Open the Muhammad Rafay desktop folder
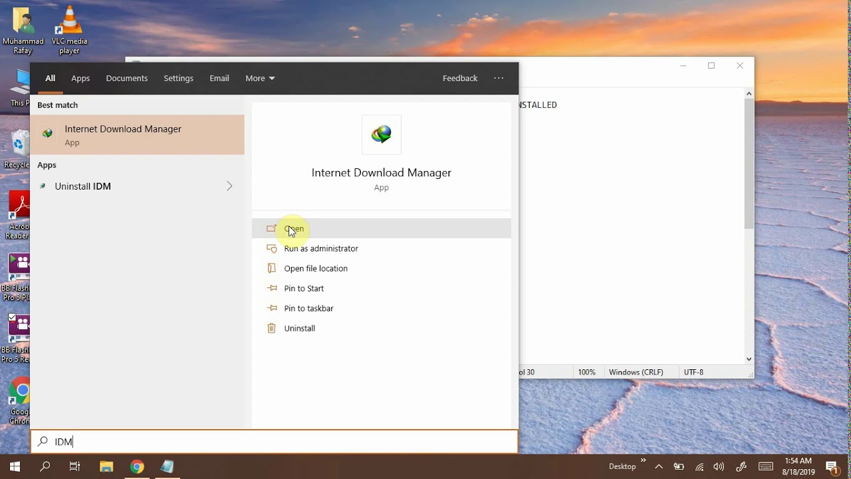This screenshot has height=479, width=851. pyautogui.click(x=23, y=31)
